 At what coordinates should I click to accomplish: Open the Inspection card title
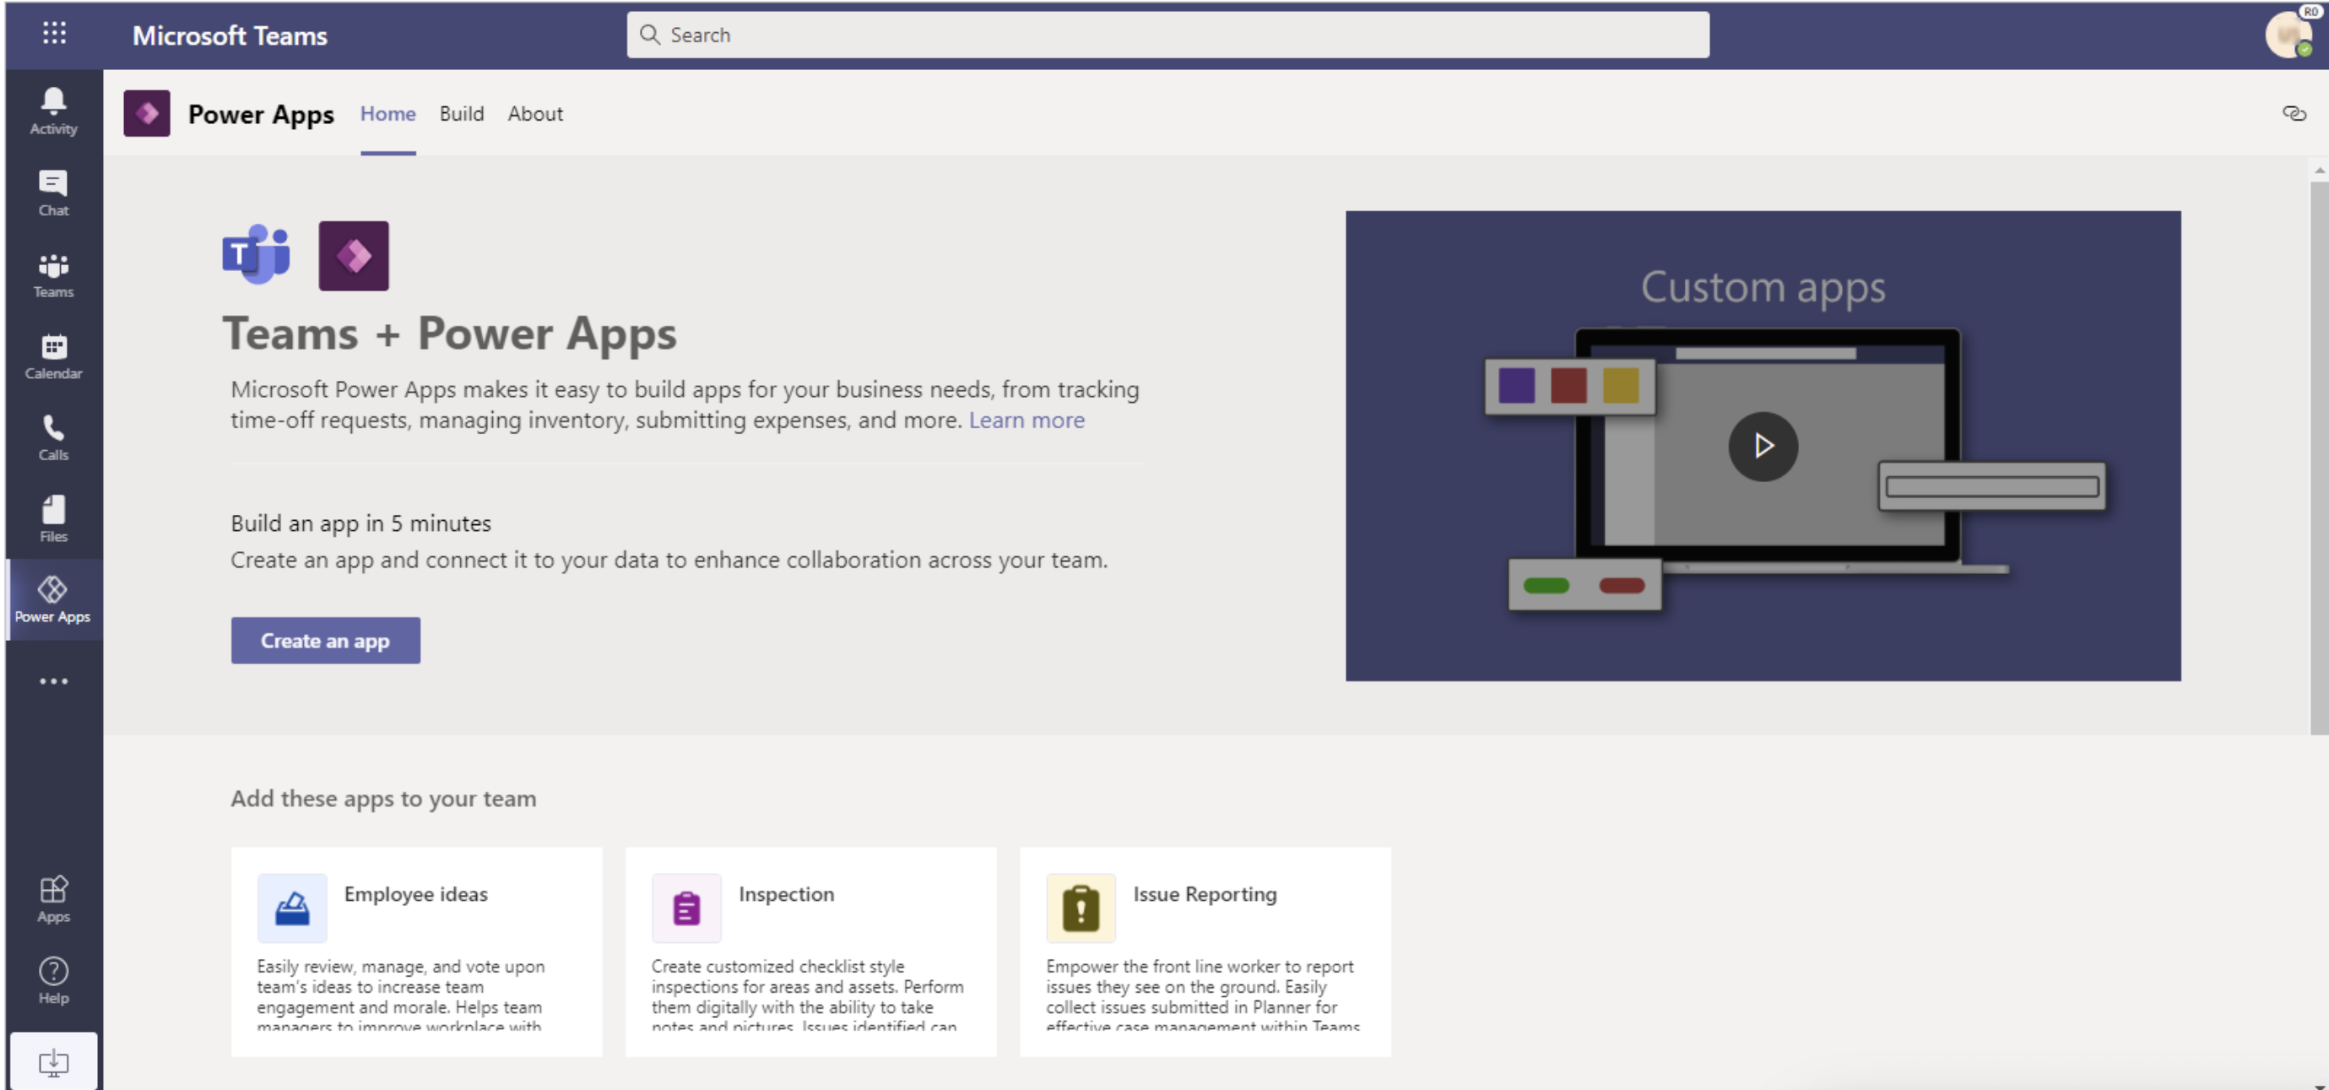tap(787, 894)
